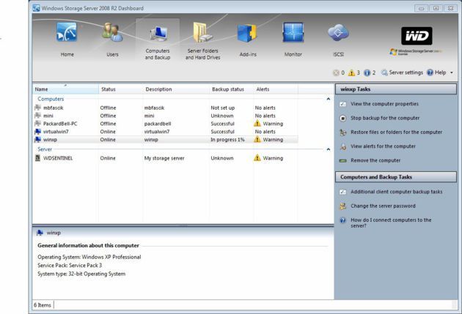This screenshot has height=314, width=462.
Task: Select the WDSENTINEL server row
Action: pos(165,158)
